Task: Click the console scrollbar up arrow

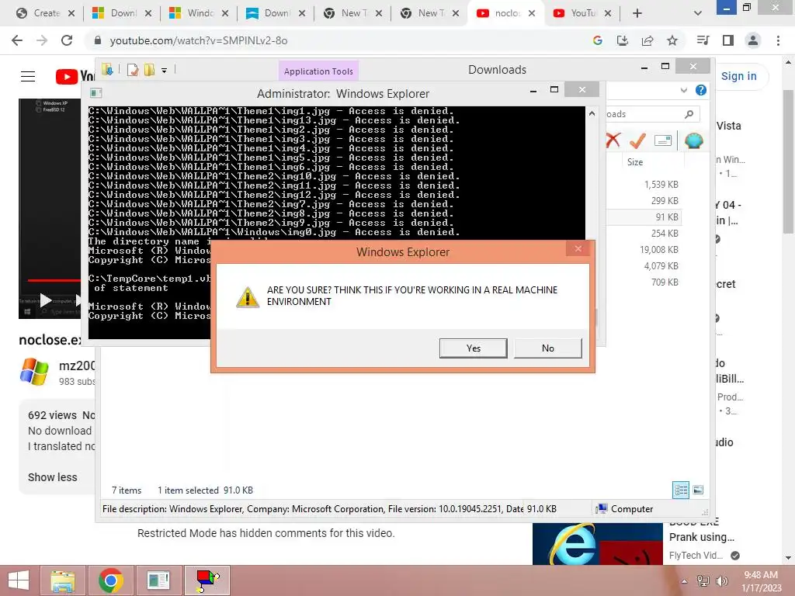Action: tap(592, 113)
